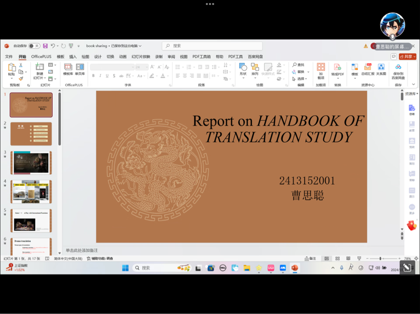Screen dimensions: 420x314
Task: Click the Notes (备注) button in status bar
Action: [x=310, y=259]
